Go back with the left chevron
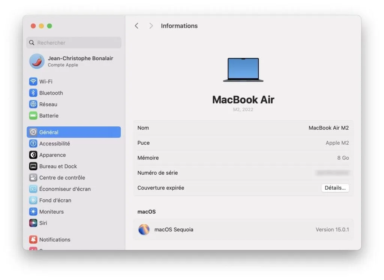 click(x=136, y=26)
